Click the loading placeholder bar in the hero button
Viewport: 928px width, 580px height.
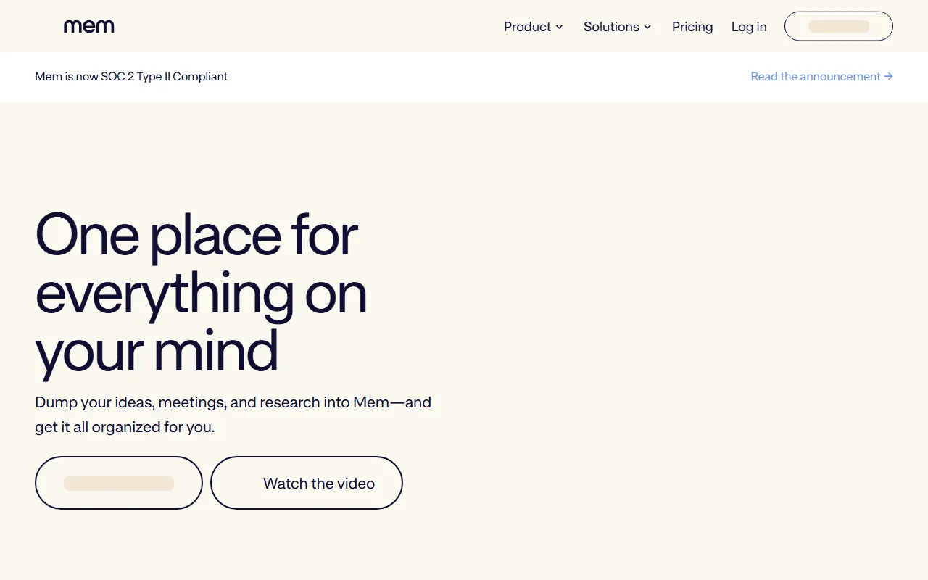[x=119, y=483]
